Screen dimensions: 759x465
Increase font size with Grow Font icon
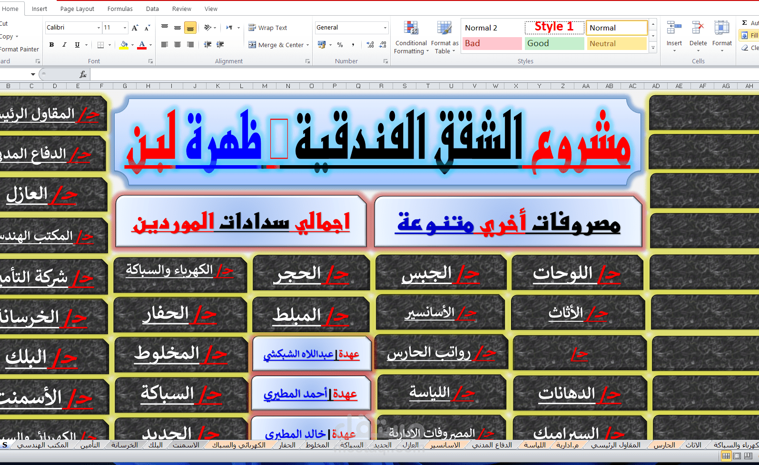pyautogui.click(x=135, y=28)
